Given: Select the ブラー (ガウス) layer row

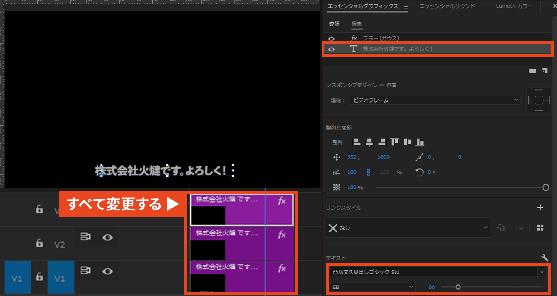Looking at the screenshot, I should [438, 38].
